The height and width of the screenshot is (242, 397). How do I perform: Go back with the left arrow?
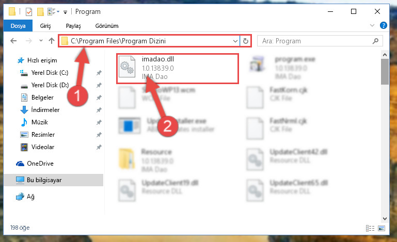click(13, 41)
